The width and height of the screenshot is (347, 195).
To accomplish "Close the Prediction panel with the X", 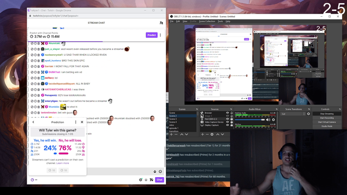I will coord(82,122).
